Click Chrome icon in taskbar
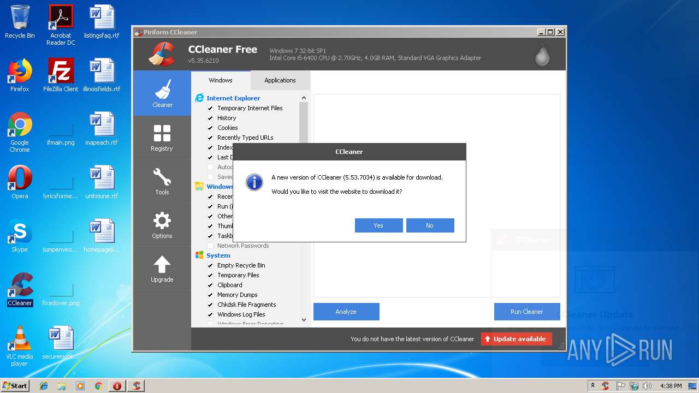 (98, 386)
